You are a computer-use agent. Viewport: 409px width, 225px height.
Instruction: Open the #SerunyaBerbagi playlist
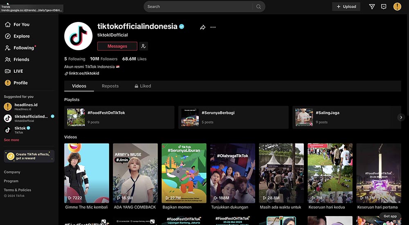pyautogui.click(x=234, y=117)
